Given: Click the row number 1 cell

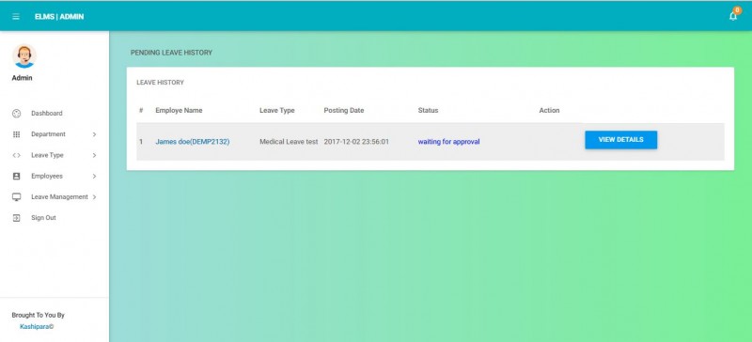Looking at the screenshot, I should point(141,142).
